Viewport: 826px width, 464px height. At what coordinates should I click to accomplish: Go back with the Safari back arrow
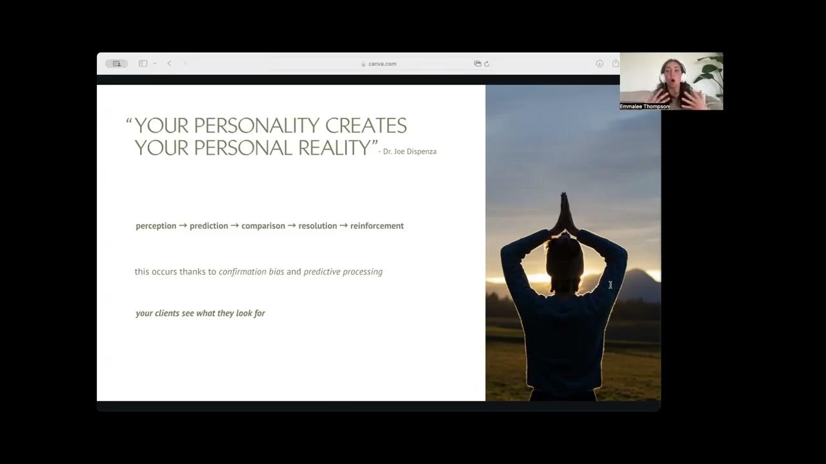tap(169, 64)
